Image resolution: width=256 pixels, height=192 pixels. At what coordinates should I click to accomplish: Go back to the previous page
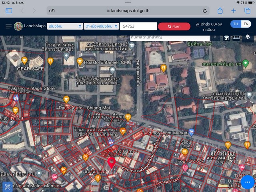pyautogui.click(x=22, y=11)
